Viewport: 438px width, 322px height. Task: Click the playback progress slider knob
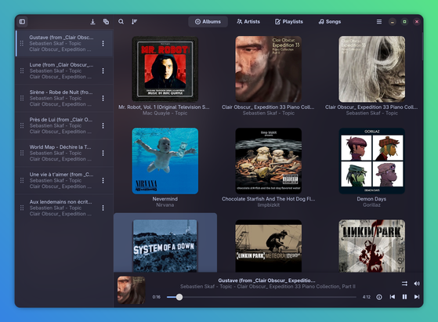(x=179, y=297)
